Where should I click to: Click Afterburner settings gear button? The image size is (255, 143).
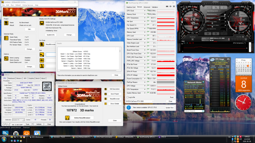click(208, 34)
